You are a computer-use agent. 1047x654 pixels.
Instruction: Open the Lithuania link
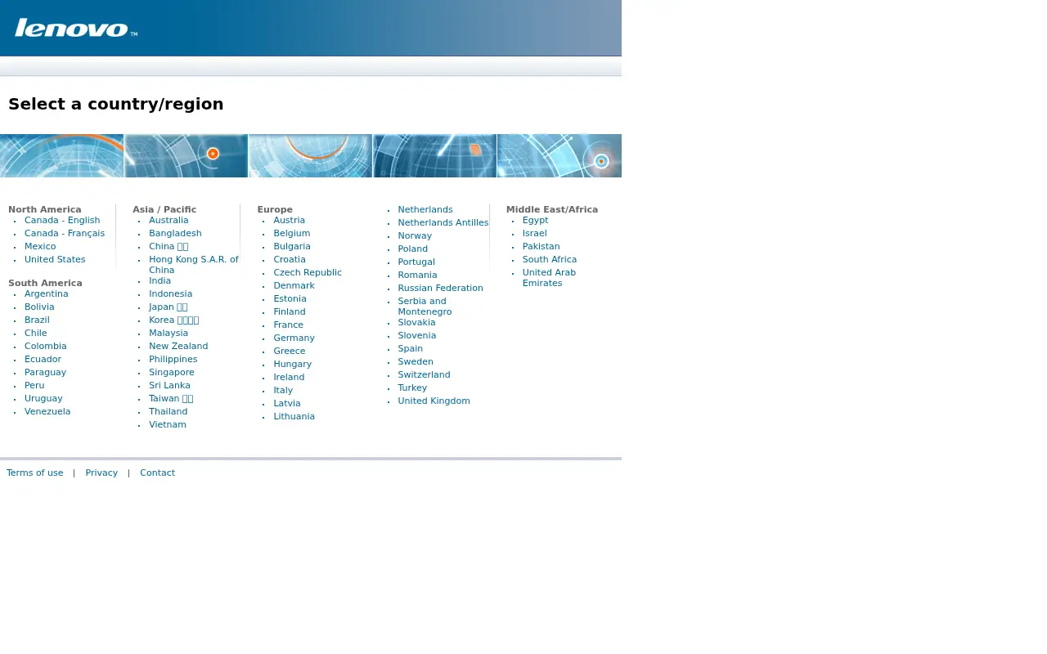pyautogui.click(x=294, y=416)
